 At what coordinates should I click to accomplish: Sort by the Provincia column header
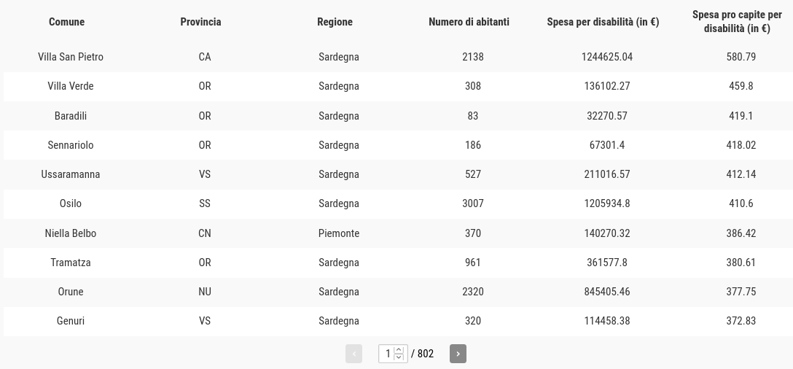coord(200,22)
